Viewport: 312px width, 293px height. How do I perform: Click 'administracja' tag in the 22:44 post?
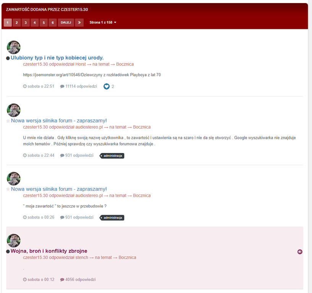(112, 156)
